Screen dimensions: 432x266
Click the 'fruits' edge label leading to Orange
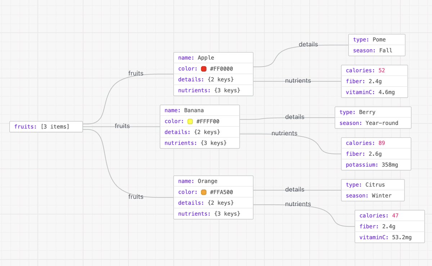click(136, 197)
